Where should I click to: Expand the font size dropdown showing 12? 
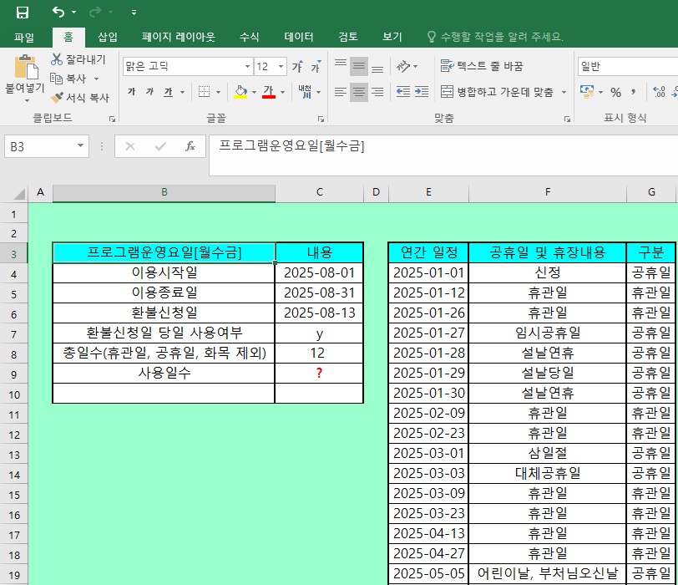281,67
